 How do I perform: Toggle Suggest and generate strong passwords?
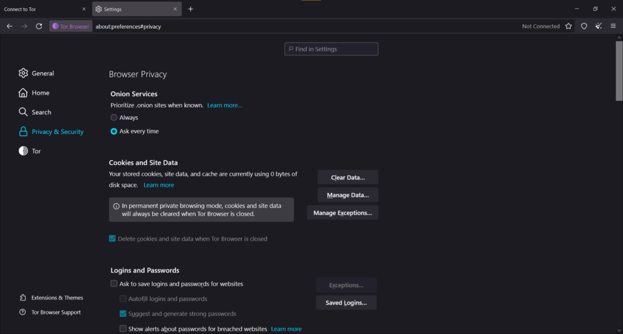[123, 314]
